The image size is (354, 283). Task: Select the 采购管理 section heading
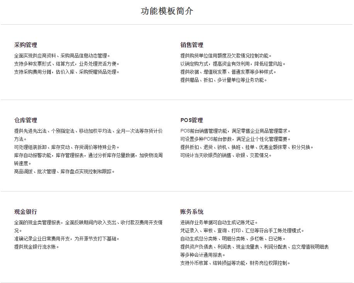pyautogui.click(x=26, y=45)
